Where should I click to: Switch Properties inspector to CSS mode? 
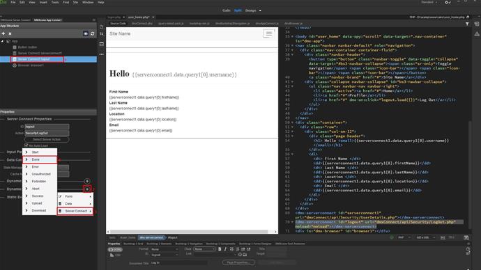click(115, 255)
